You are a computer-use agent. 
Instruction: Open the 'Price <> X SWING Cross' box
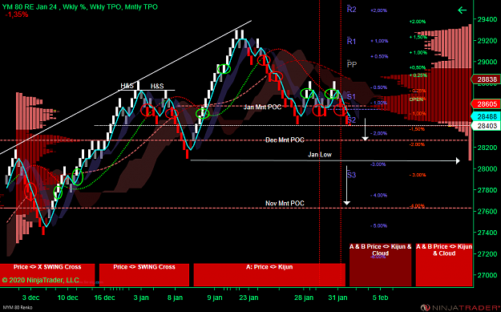click(47, 275)
